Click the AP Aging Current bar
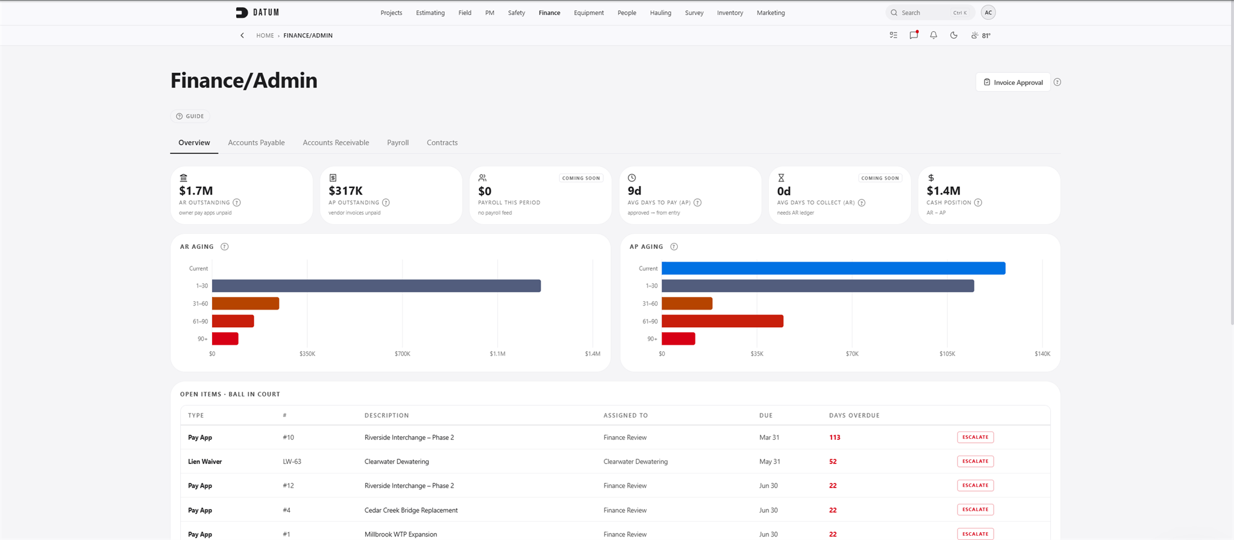The width and height of the screenshot is (1234, 540). [833, 268]
